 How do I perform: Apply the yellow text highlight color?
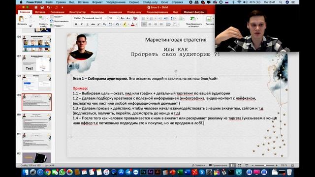tap(125, 24)
